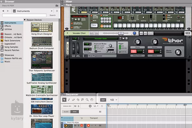Collapse the Transport track arrow

point(62,117)
